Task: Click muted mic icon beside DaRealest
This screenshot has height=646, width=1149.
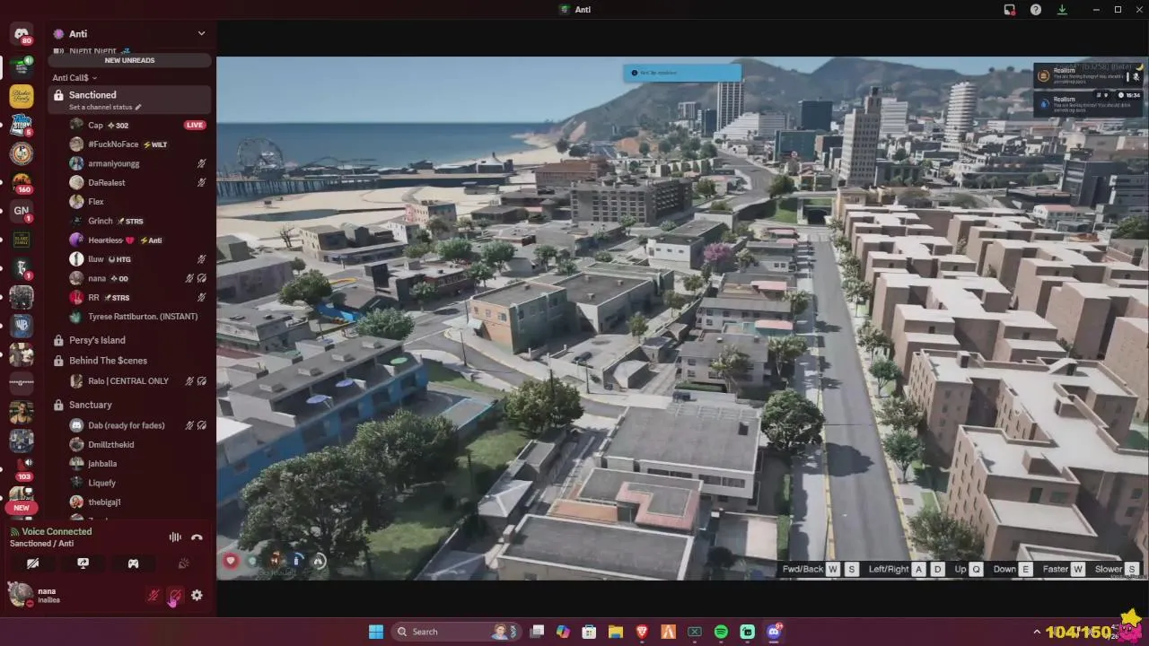Action: [202, 182]
